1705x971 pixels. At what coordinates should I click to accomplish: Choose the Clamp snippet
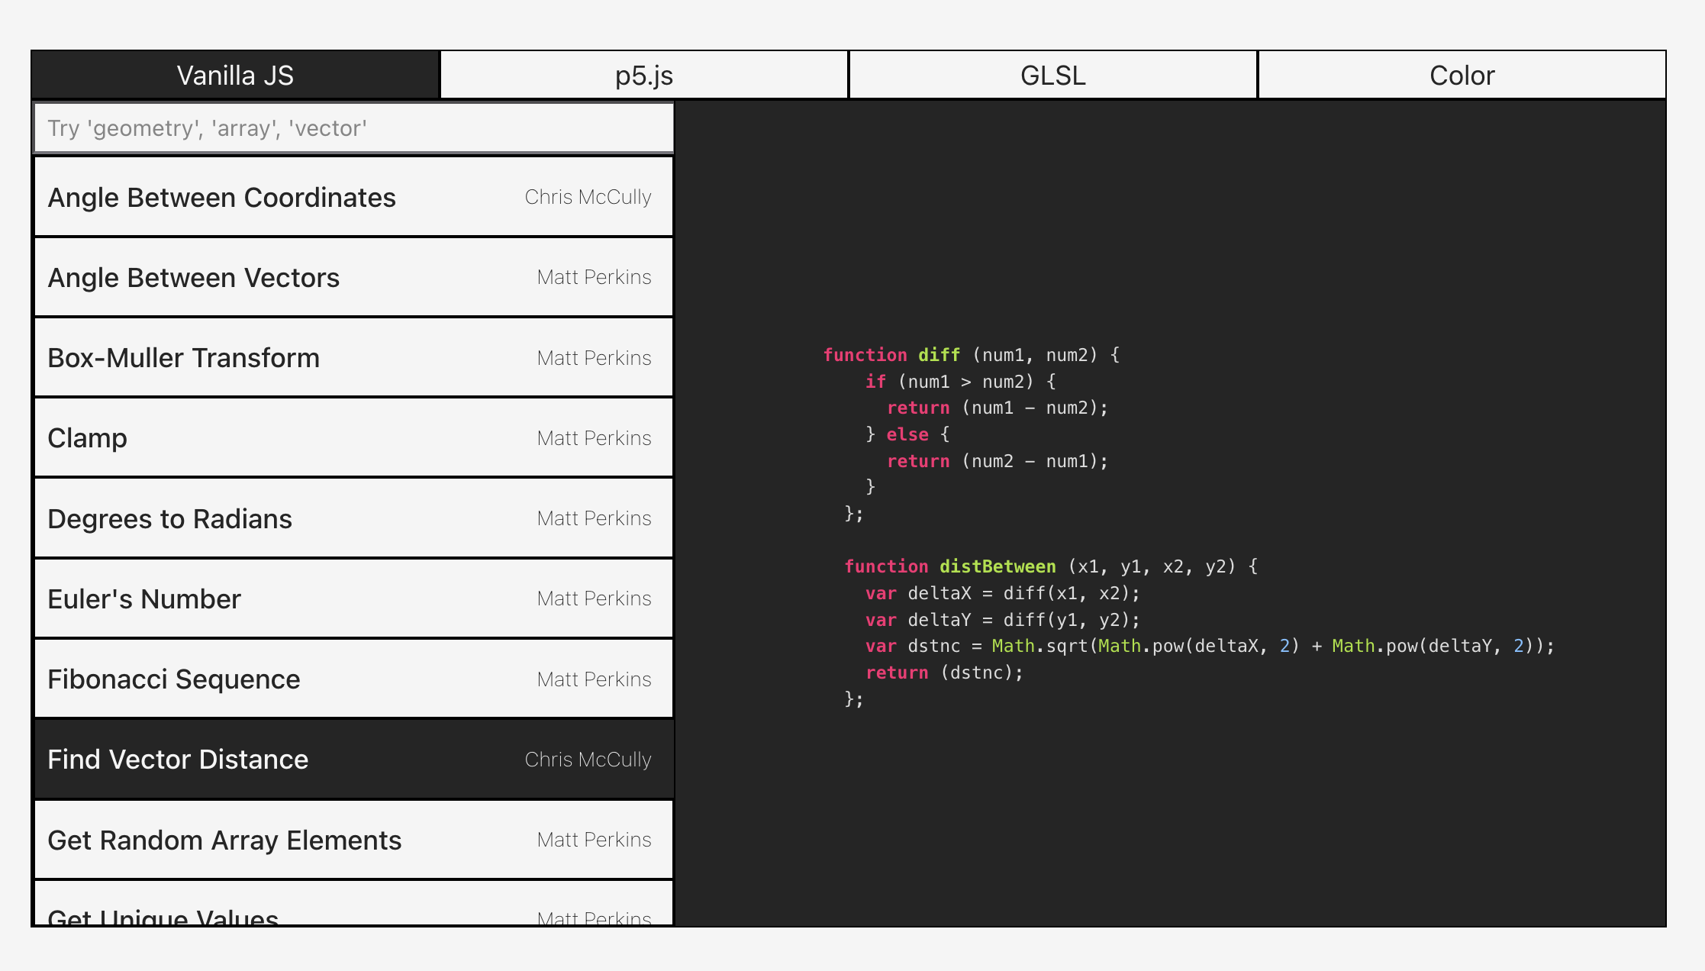353,438
